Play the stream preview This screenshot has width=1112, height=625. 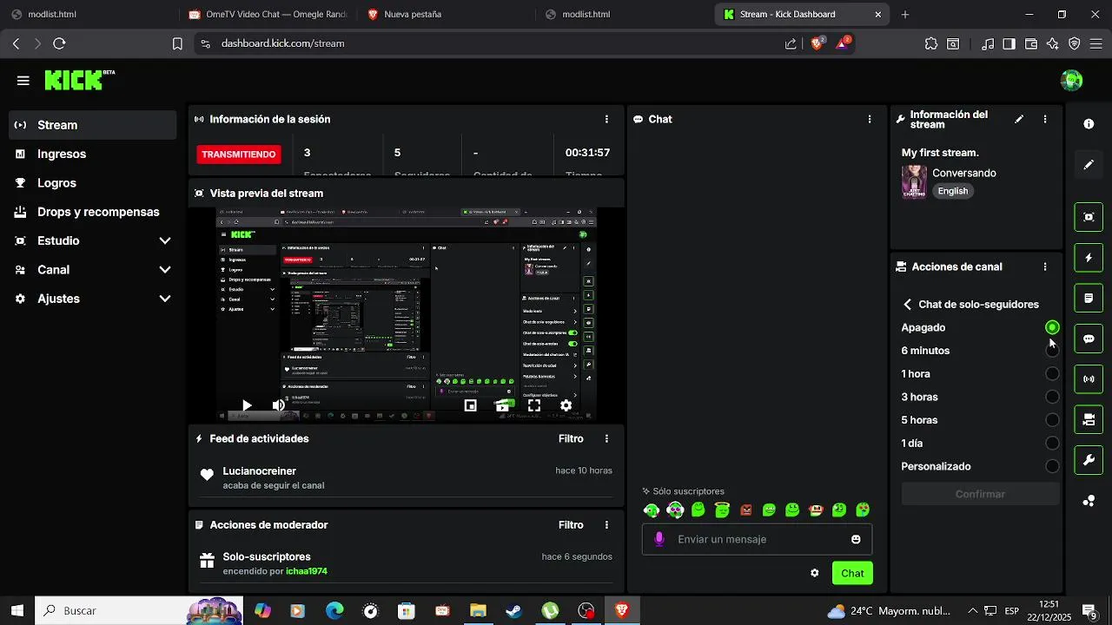(247, 405)
